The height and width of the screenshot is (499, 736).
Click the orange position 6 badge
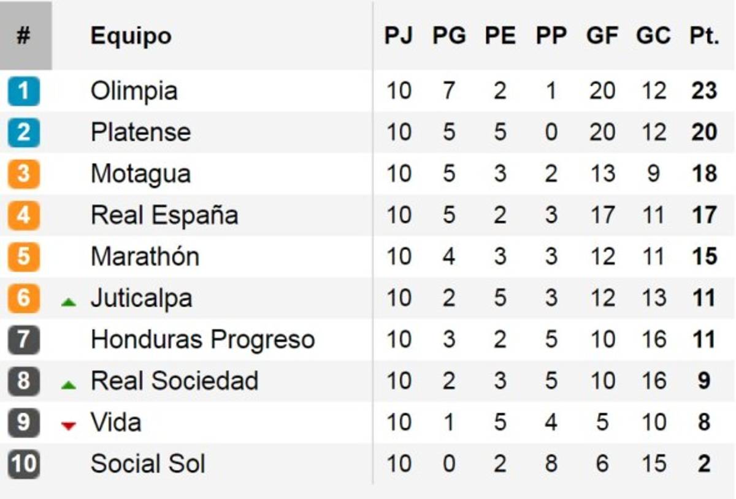click(23, 298)
